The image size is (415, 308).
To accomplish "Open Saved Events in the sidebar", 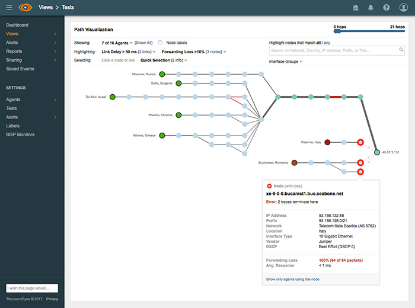I will click(20, 69).
